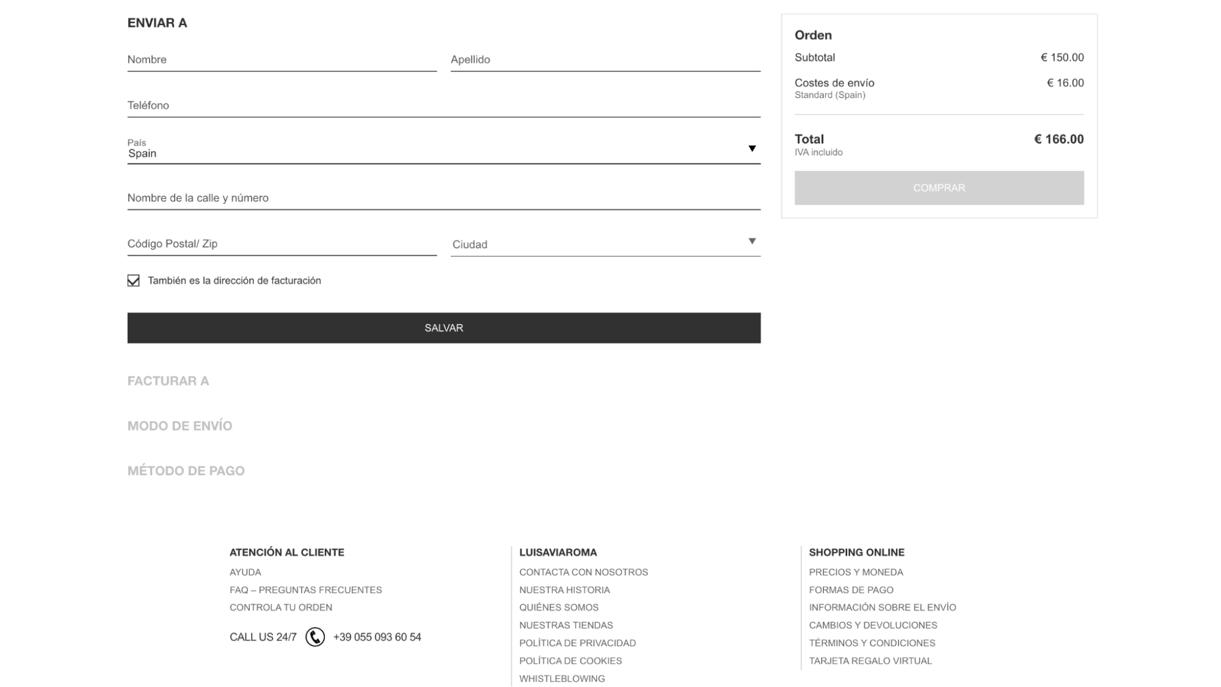Expand the MÉTODO DE PAGO section

click(186, 471)
